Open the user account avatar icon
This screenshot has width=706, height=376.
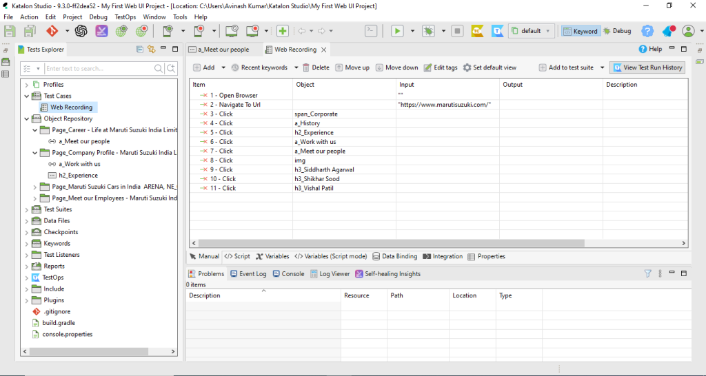coord(689,31)
